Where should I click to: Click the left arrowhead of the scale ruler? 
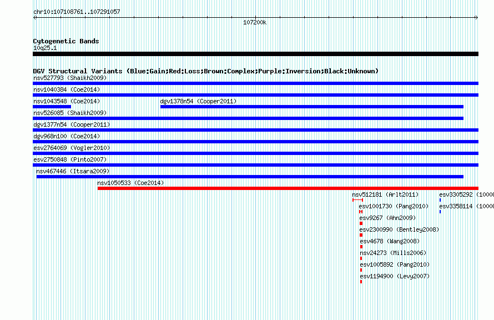click(35, 17)
